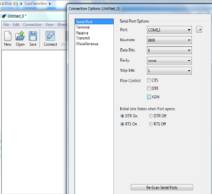
Task: Click the Connect plug icon
Action: tap(50, 36)
